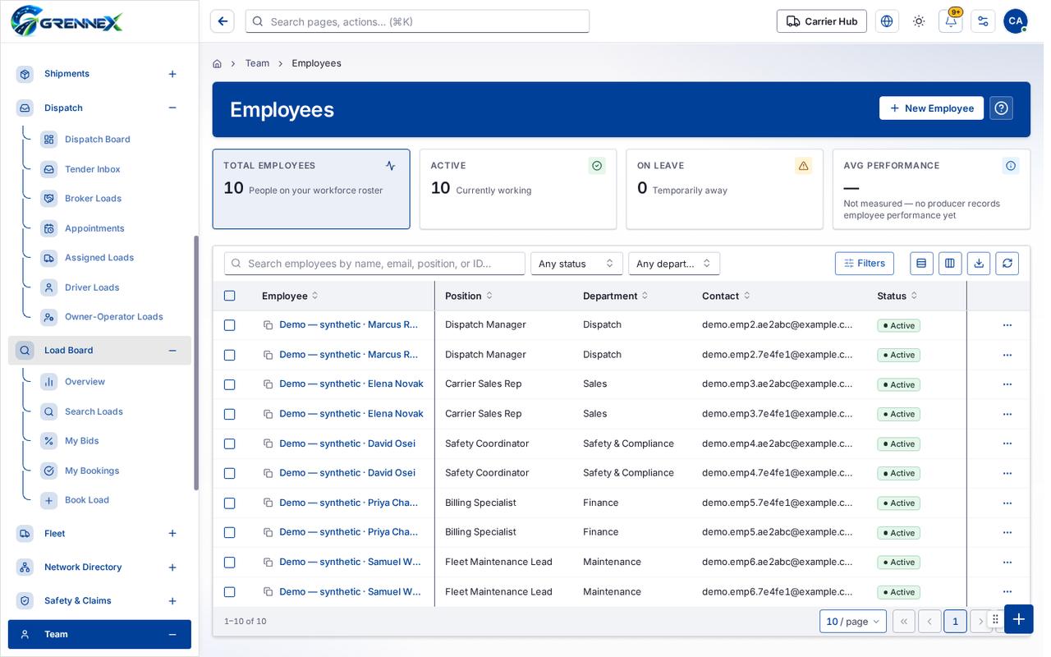Open row actions for demo.emp4.ae2abc row
Viewport: 1051px width, 657px height.
click(x=1007, y=443)
